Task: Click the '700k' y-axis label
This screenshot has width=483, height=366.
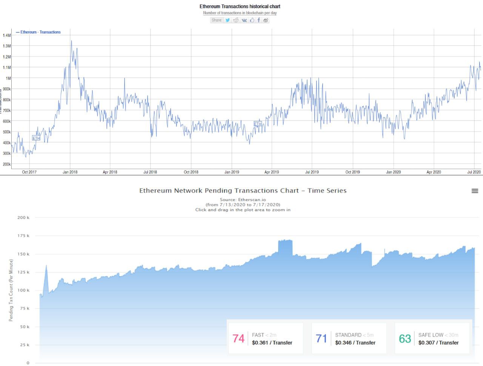Action: click(x=7, y=111)
